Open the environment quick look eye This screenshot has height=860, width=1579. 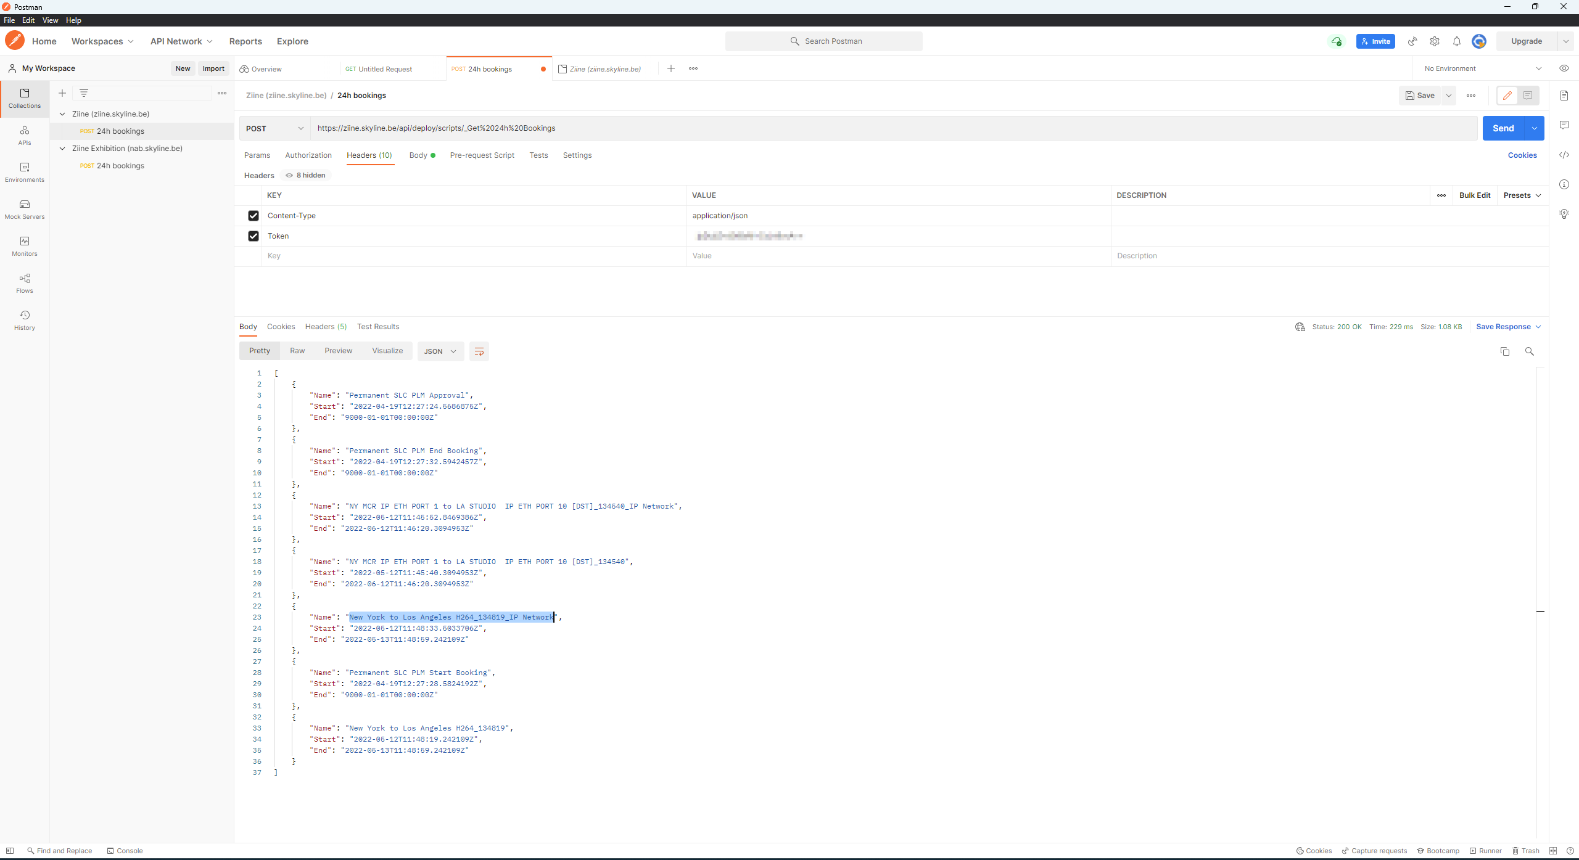click(1564, 68)
